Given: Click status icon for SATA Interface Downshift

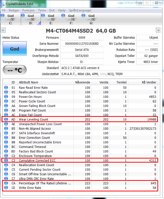Looking at the screenshot, I should (x=6, y=133).
